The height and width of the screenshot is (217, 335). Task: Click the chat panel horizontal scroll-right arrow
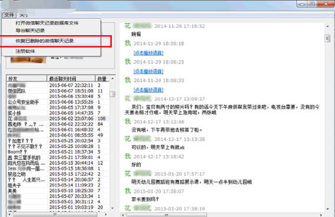point(321,215)
